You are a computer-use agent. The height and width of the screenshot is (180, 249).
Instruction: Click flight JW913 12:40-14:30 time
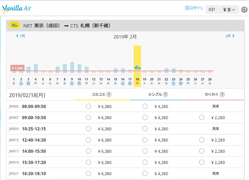pyautogui.click(x=34, y=140)
